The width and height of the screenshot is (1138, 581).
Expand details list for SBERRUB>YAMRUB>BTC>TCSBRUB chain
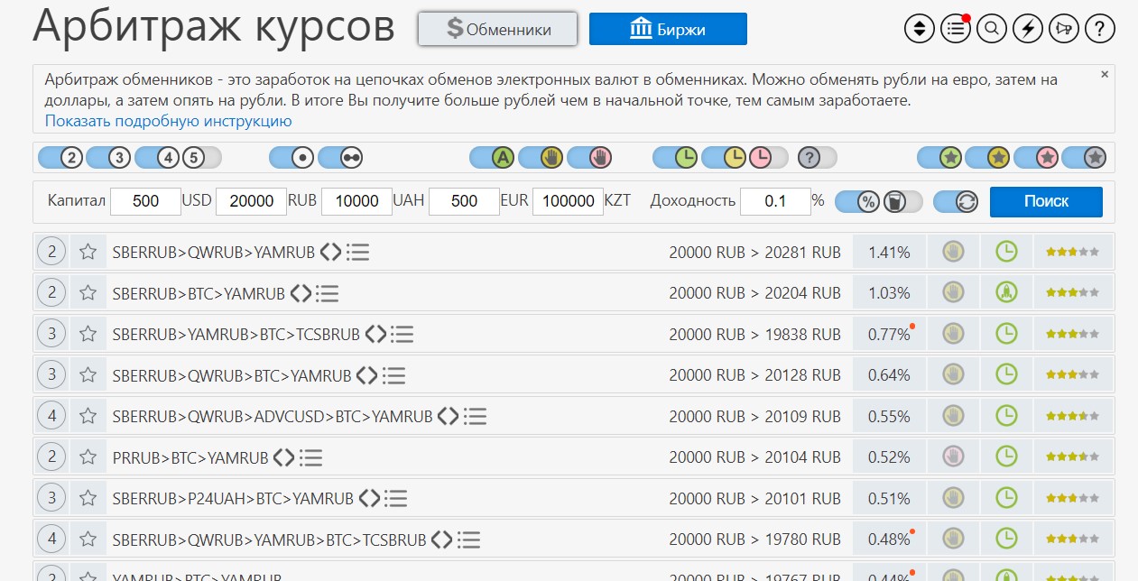[402, 335]
